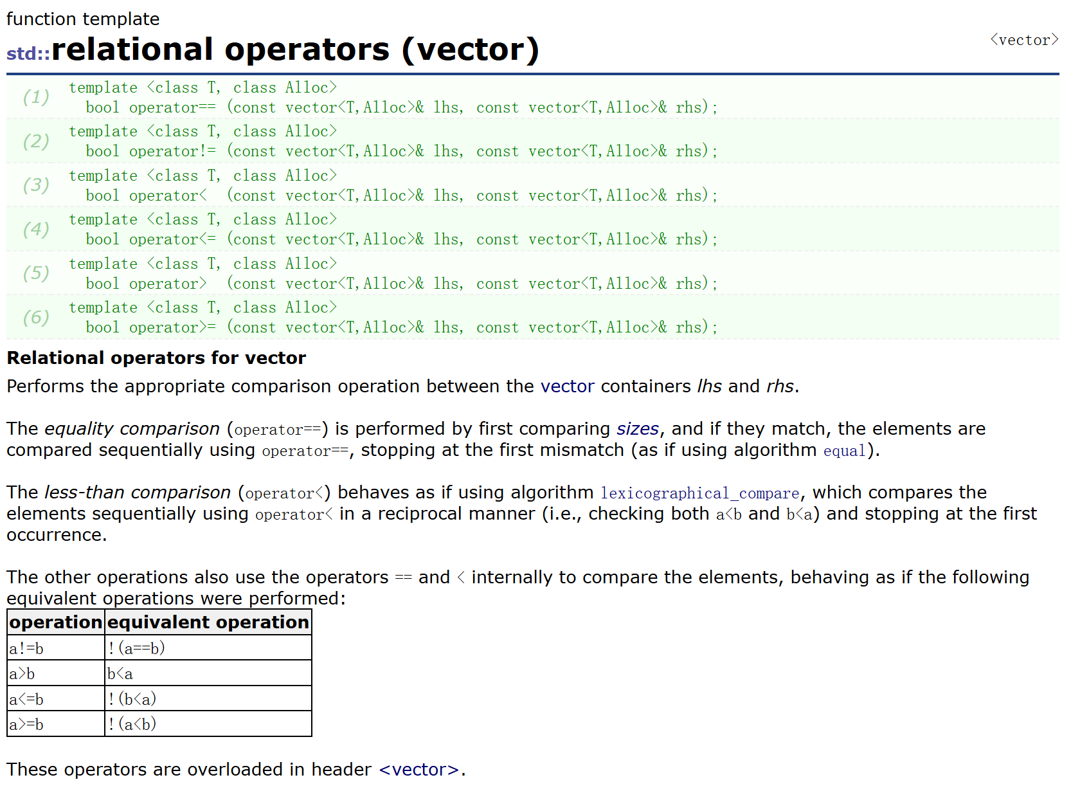Select the '(1)' prototype number
1080x791 pixels.
[37, 97]
